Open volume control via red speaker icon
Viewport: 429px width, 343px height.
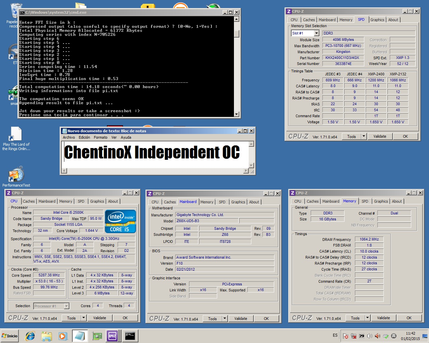point(378,336)
